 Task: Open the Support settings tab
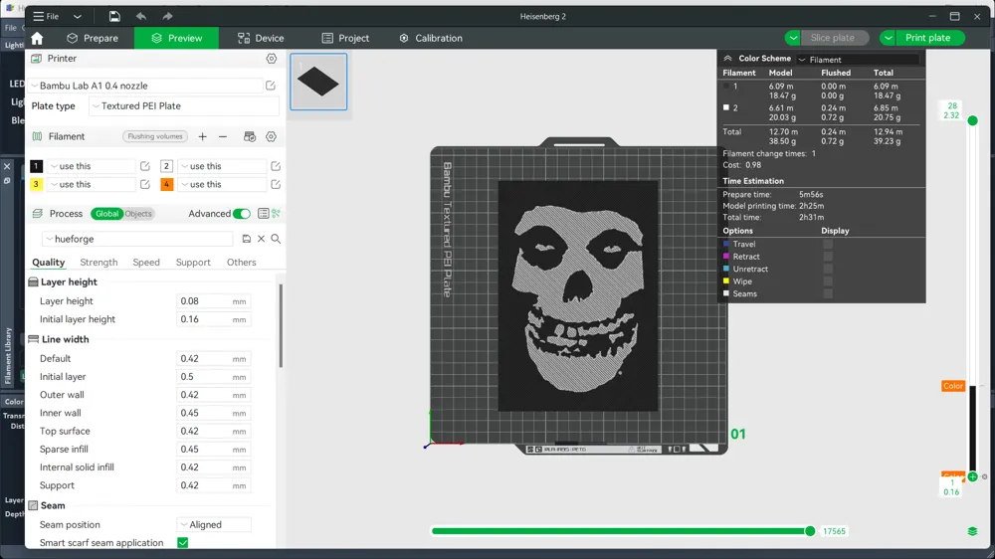tap(193, 262)
